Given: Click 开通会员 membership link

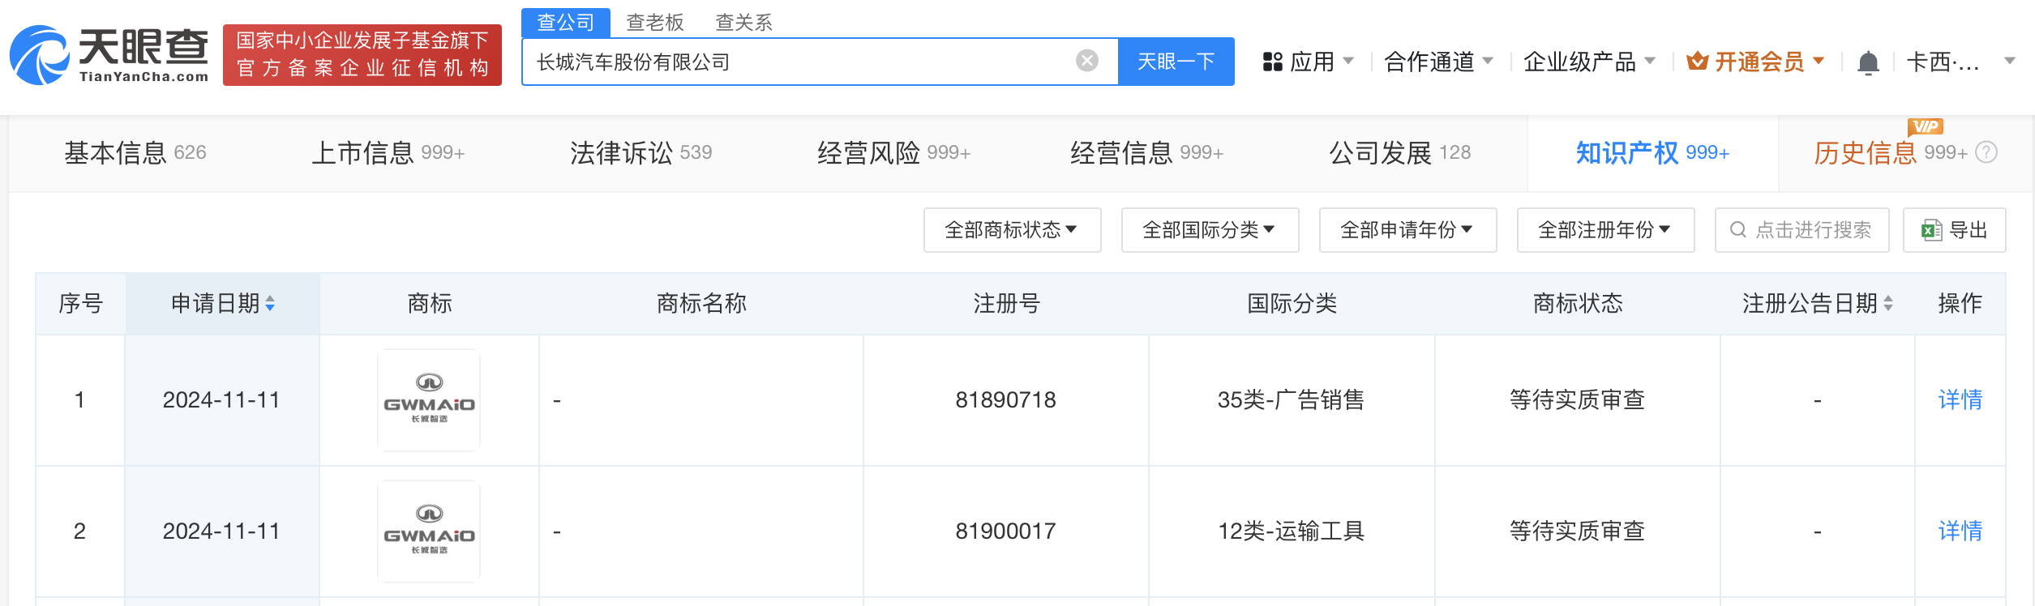Looking at the screenshot, I should click(1758, 62).
